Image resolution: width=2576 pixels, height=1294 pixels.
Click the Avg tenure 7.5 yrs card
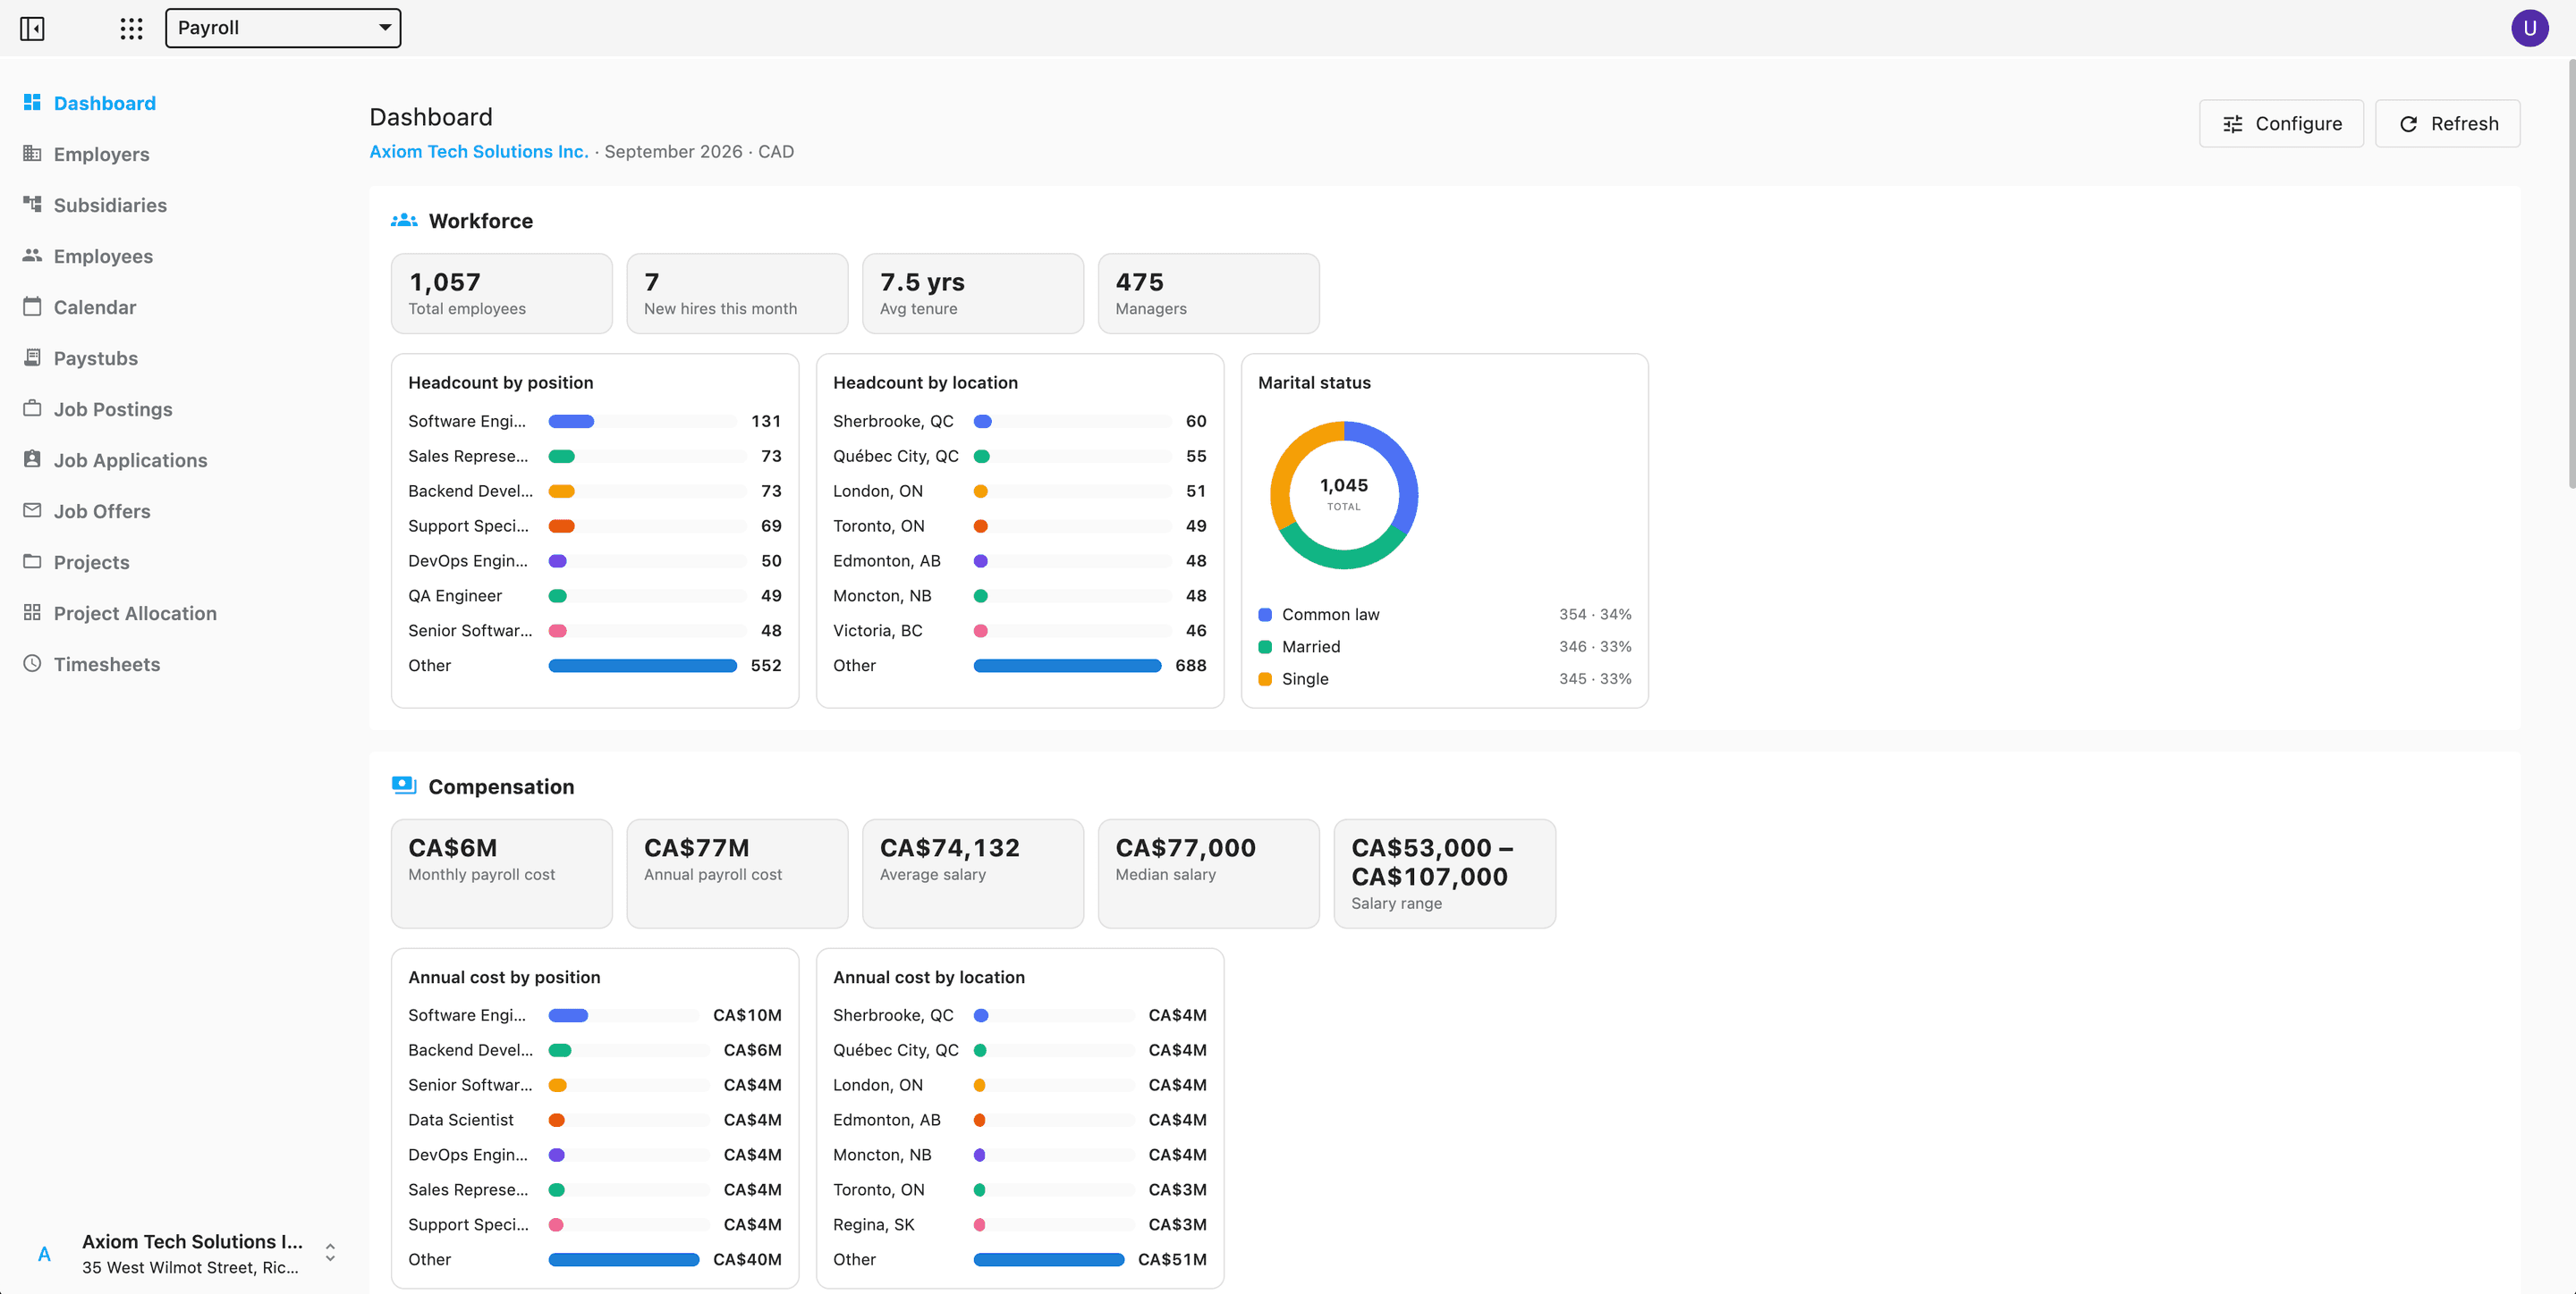(973, 293)
